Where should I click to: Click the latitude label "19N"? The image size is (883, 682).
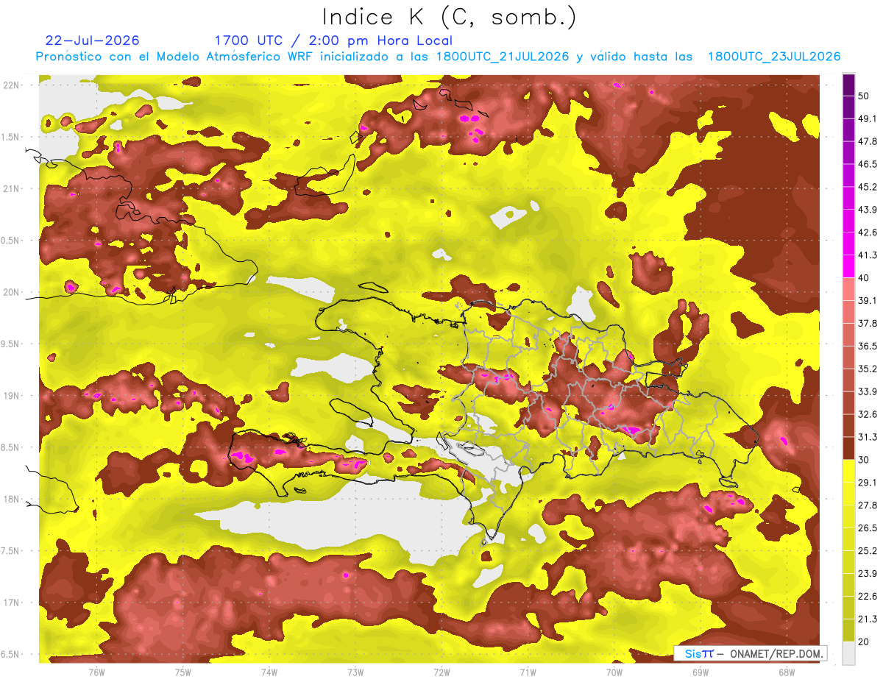[x=11, y=396]
